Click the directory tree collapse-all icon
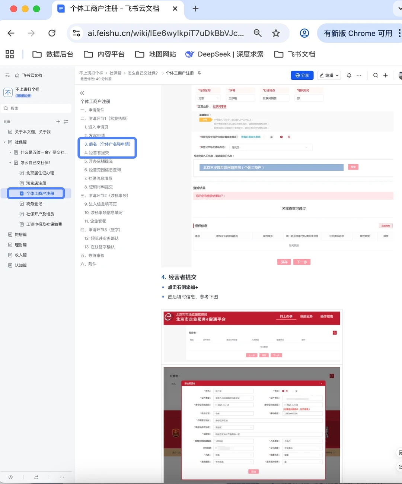402x484 pixels. (x=66, y=121)
